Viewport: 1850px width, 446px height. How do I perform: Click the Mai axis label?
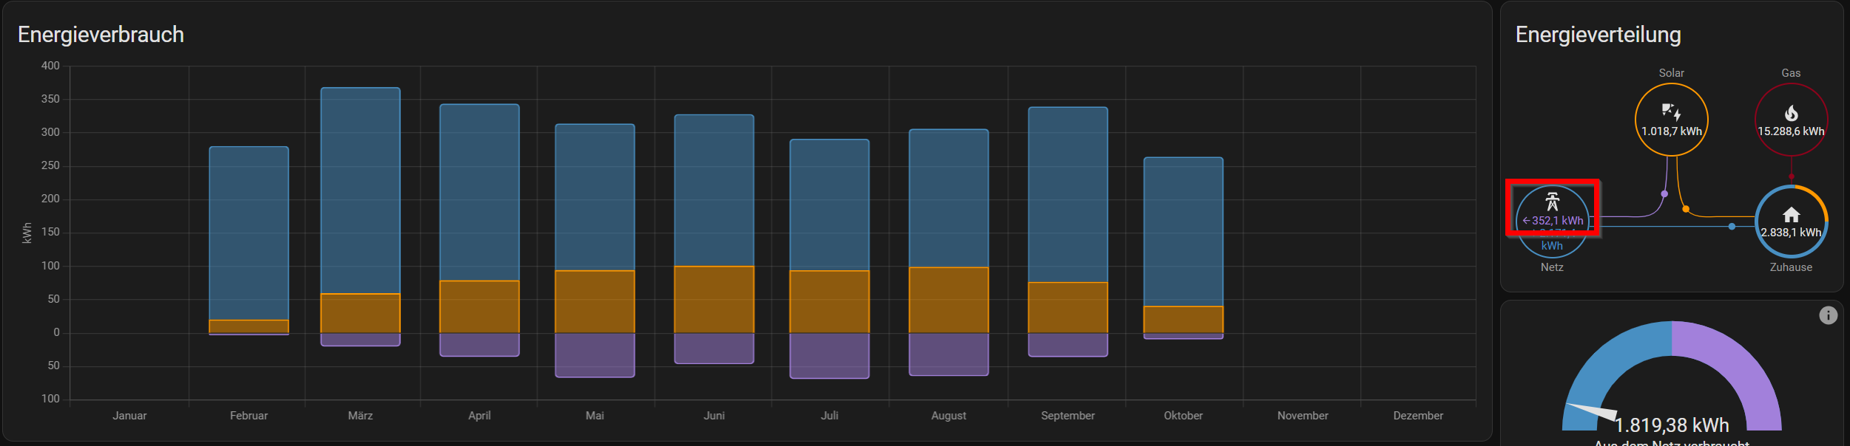coord(595,416)
